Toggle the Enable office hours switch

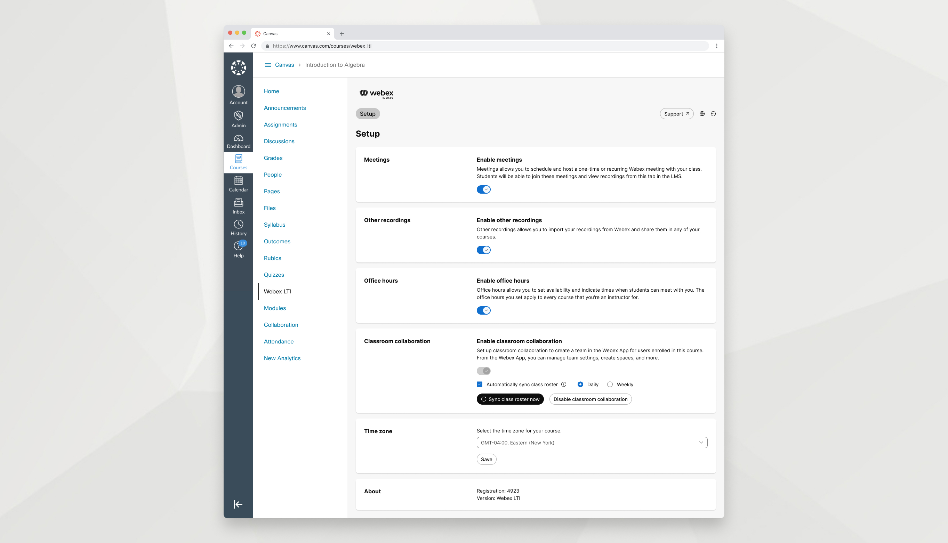(484, 310)
